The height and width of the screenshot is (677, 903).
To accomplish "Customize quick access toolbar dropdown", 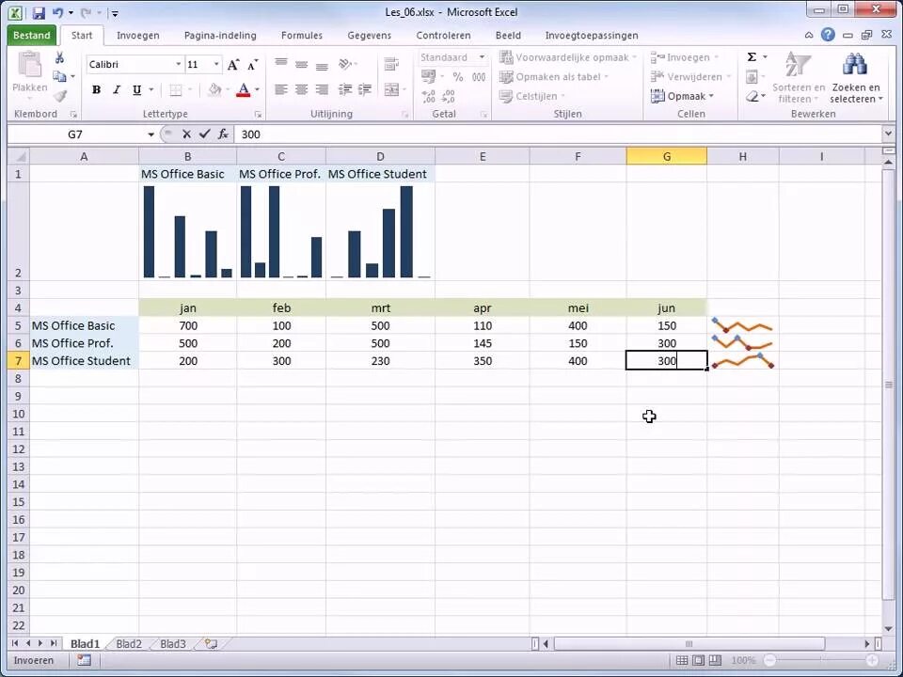I will click(x=115, y=12).
